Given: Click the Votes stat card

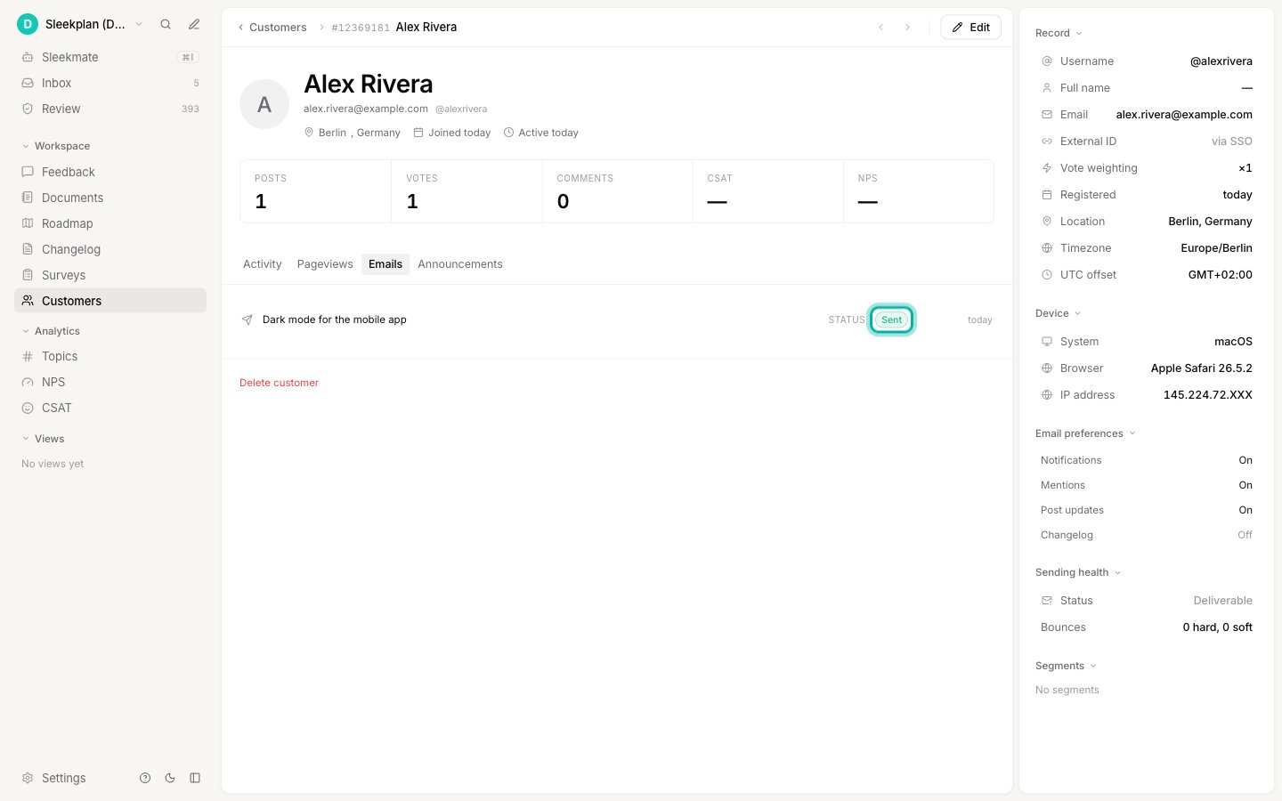Looking at the screenshot, I should point(467,191).
